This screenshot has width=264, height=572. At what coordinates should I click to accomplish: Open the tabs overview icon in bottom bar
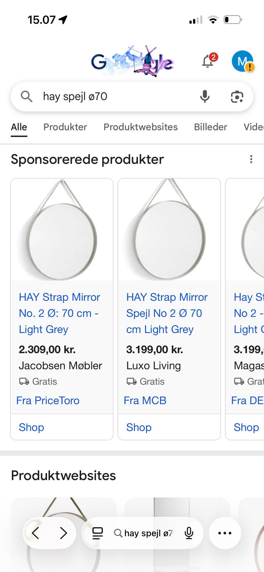(x=97, y=533)
